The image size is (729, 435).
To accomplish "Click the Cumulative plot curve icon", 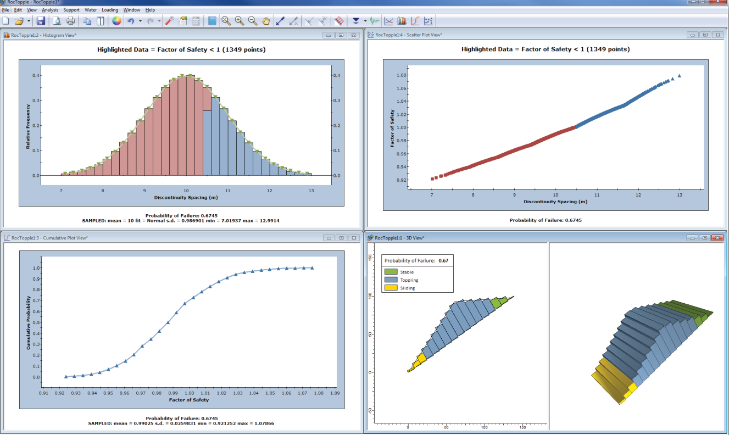I will (415, 21).
